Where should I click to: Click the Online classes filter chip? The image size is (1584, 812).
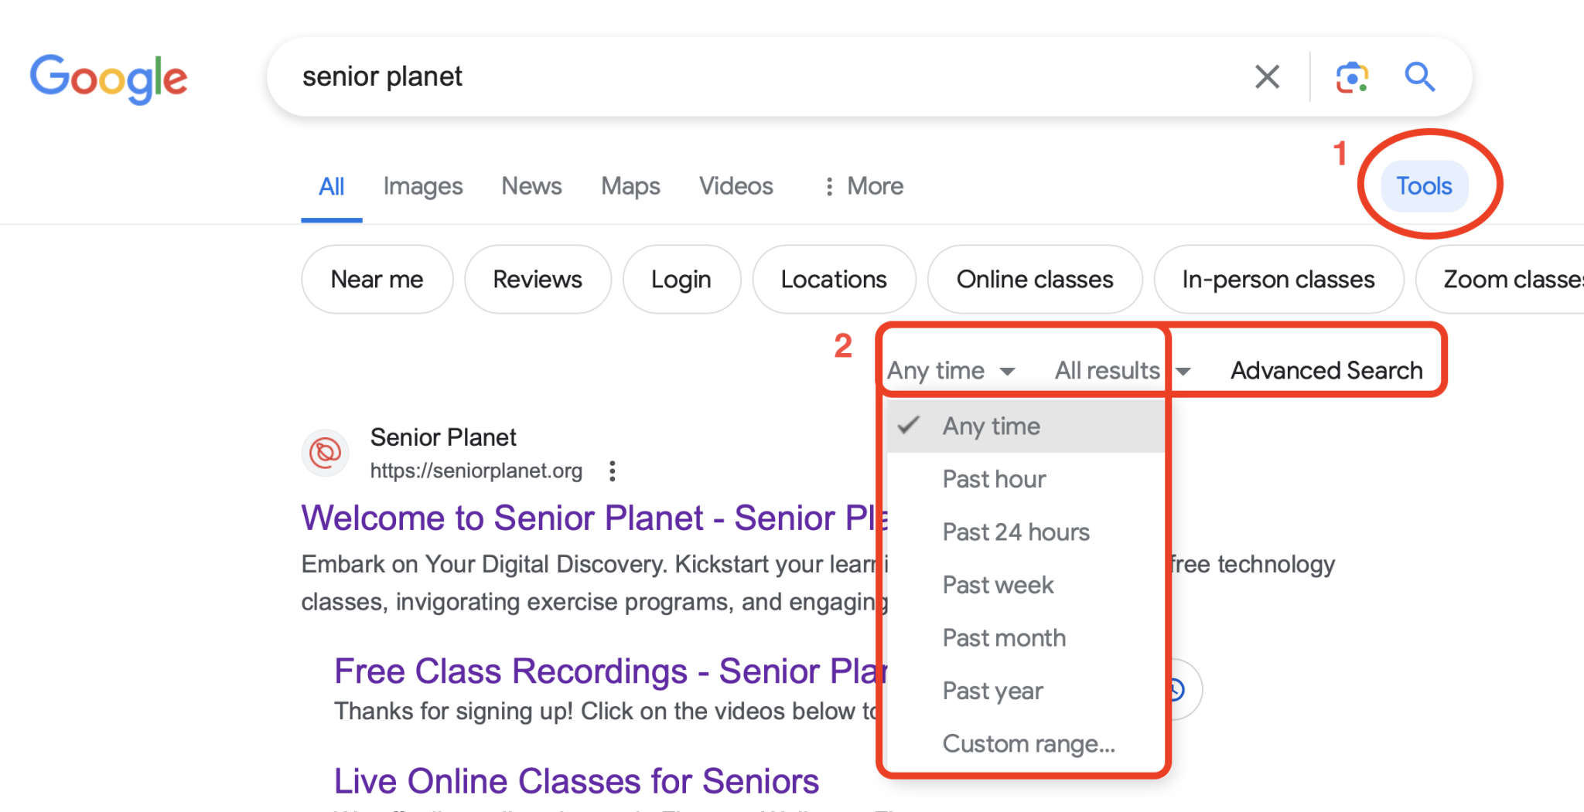coord(1035,279)
